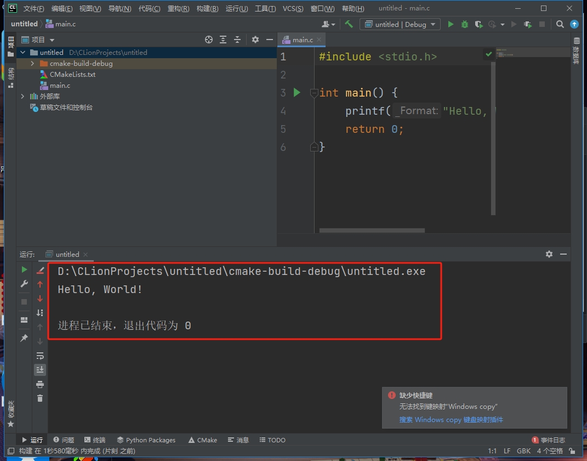The image size is (587, 461).
Task: Toggle soft-wrap in the run console
Action: pyautogui.click(x=40, y=356)
